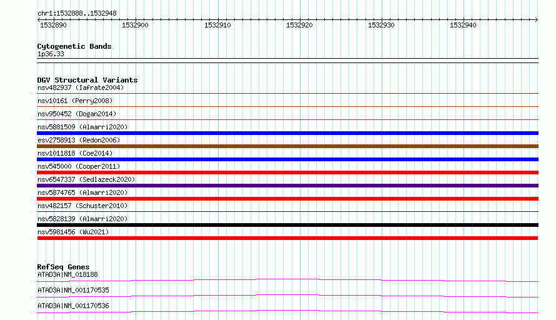This screenshot has height=320, width=556.
Task: Click the red bar under nsv5981456
Action: coord(287,238)
